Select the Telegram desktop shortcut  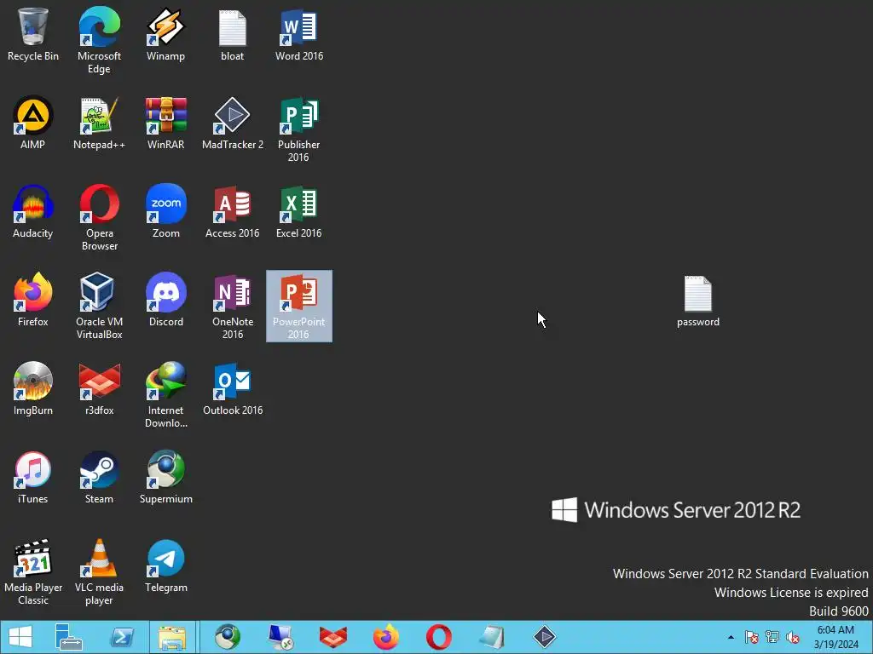(166, 565)
